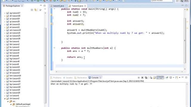Collapse the default package node

click(11, 104)
